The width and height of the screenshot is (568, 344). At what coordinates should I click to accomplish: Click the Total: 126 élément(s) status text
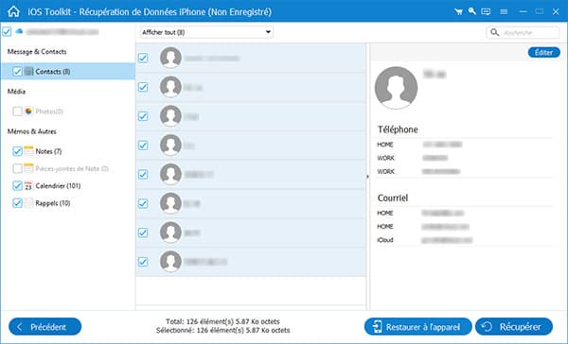(222, 321)
